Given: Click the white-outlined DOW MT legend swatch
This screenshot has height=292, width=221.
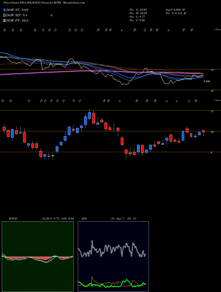Looking at the screenshot, I should coord(4,15).
